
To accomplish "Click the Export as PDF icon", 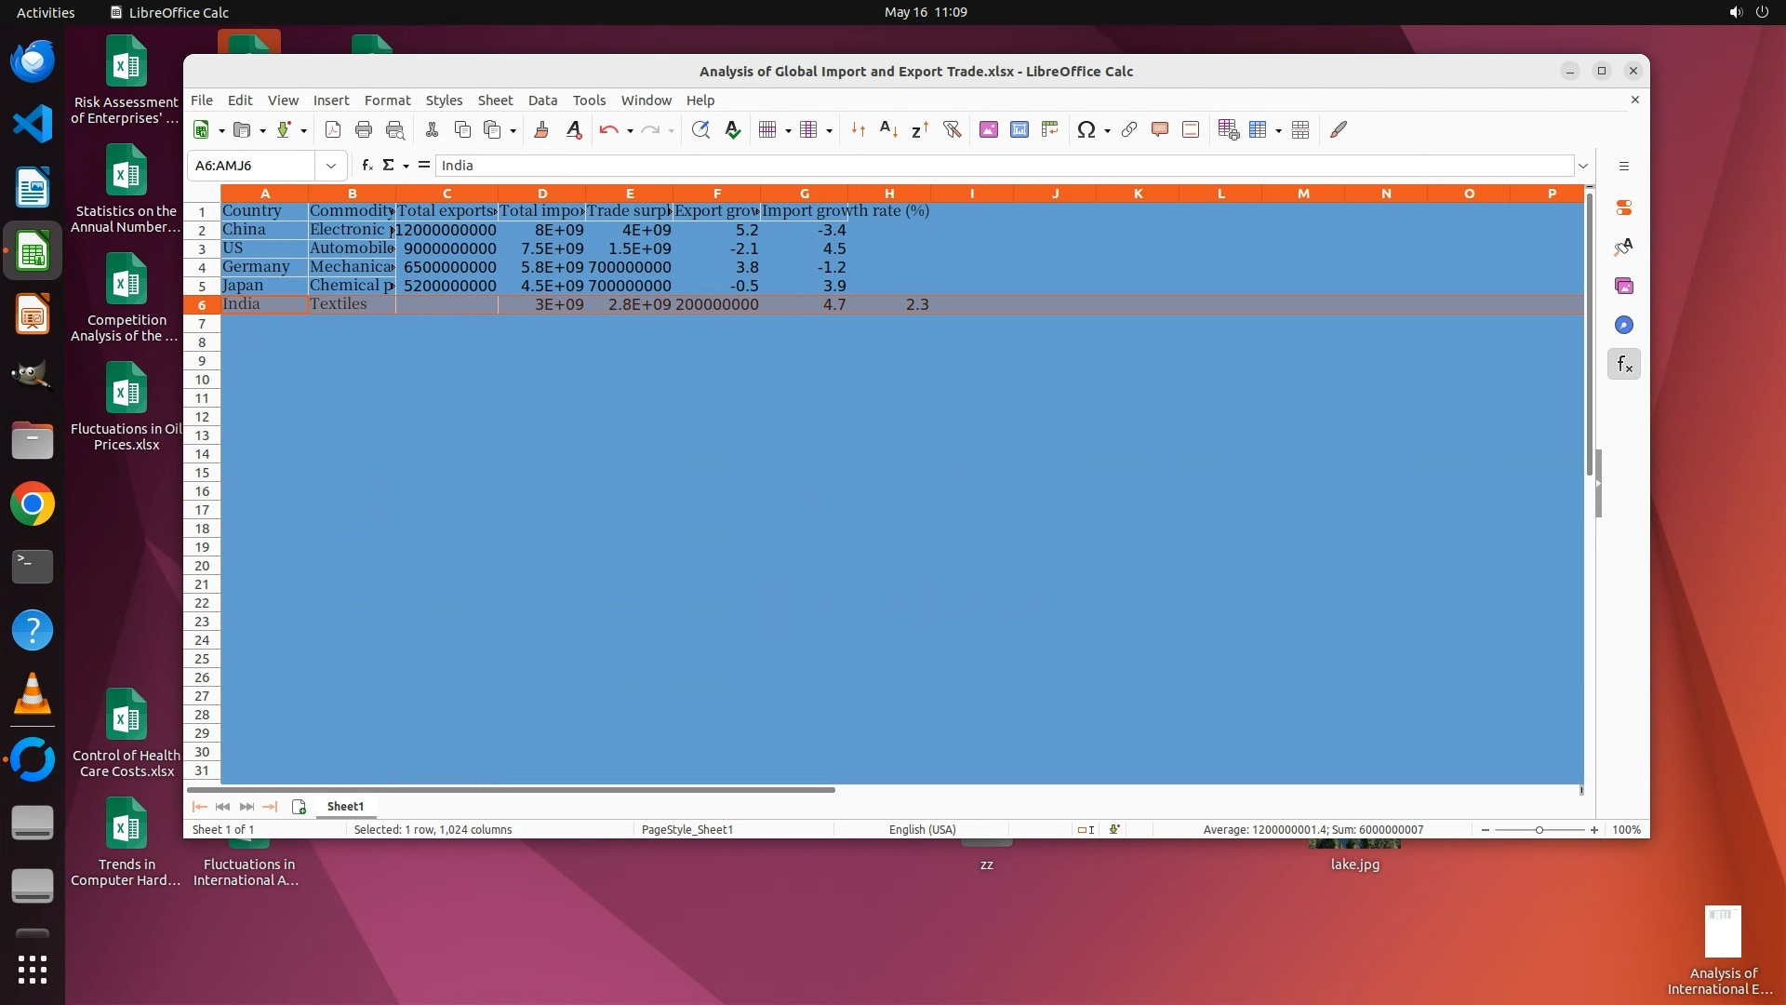I will coord(333,130).
